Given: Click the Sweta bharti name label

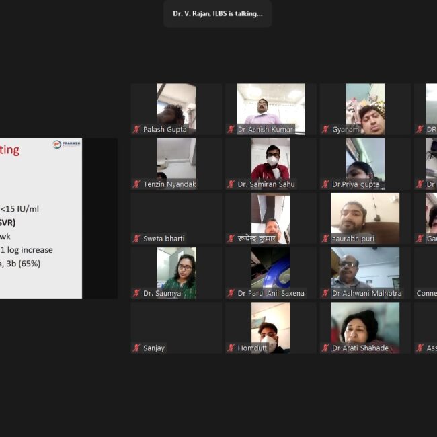Looking at the screenshot, I should pos(163,239).
